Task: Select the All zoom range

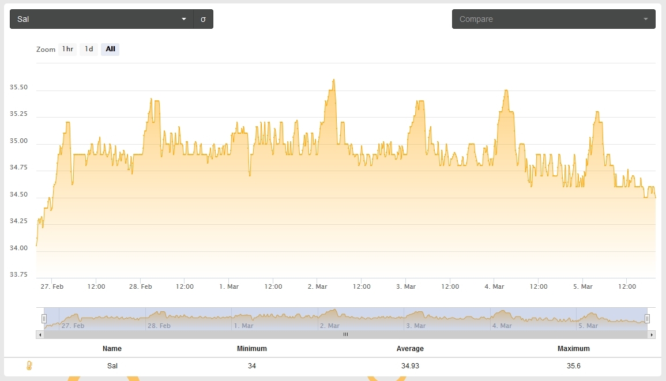Action: point(111,49)
